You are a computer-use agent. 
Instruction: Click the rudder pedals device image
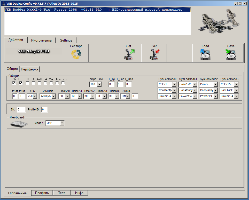[219, 21]
